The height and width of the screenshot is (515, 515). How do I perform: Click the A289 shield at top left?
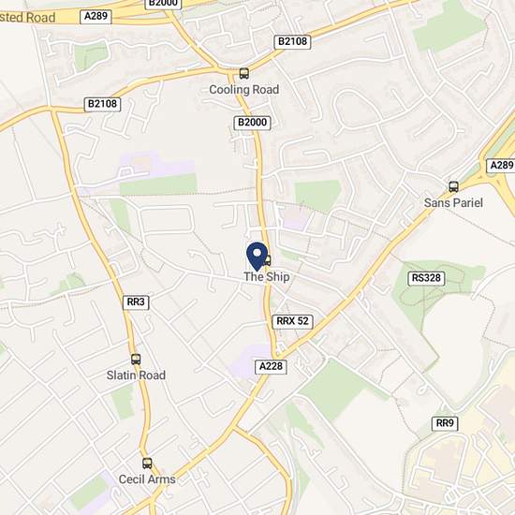[x=96, y=17]
